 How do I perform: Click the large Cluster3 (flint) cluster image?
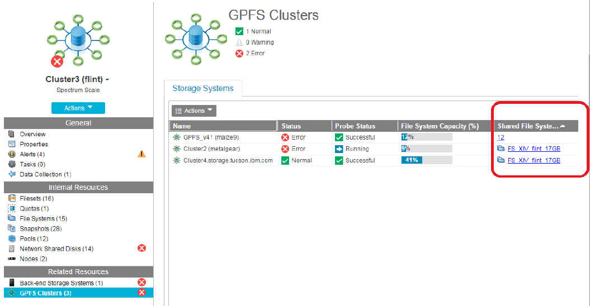point(78,41)
